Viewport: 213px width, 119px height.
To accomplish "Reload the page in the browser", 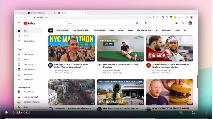I will point(25,17).
